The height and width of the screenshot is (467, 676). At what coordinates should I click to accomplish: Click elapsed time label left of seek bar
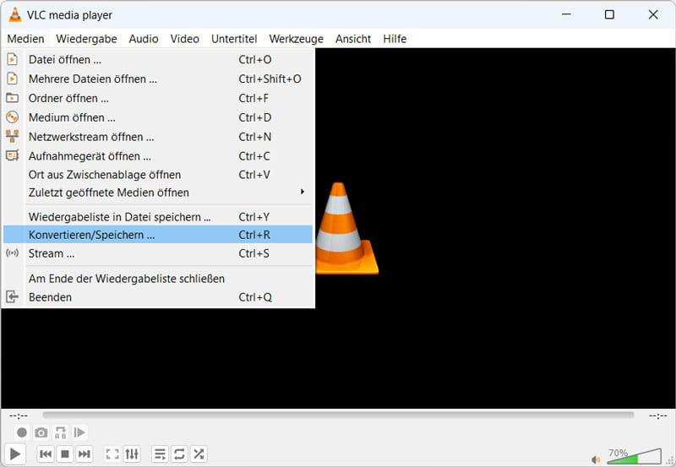point(18,415)
